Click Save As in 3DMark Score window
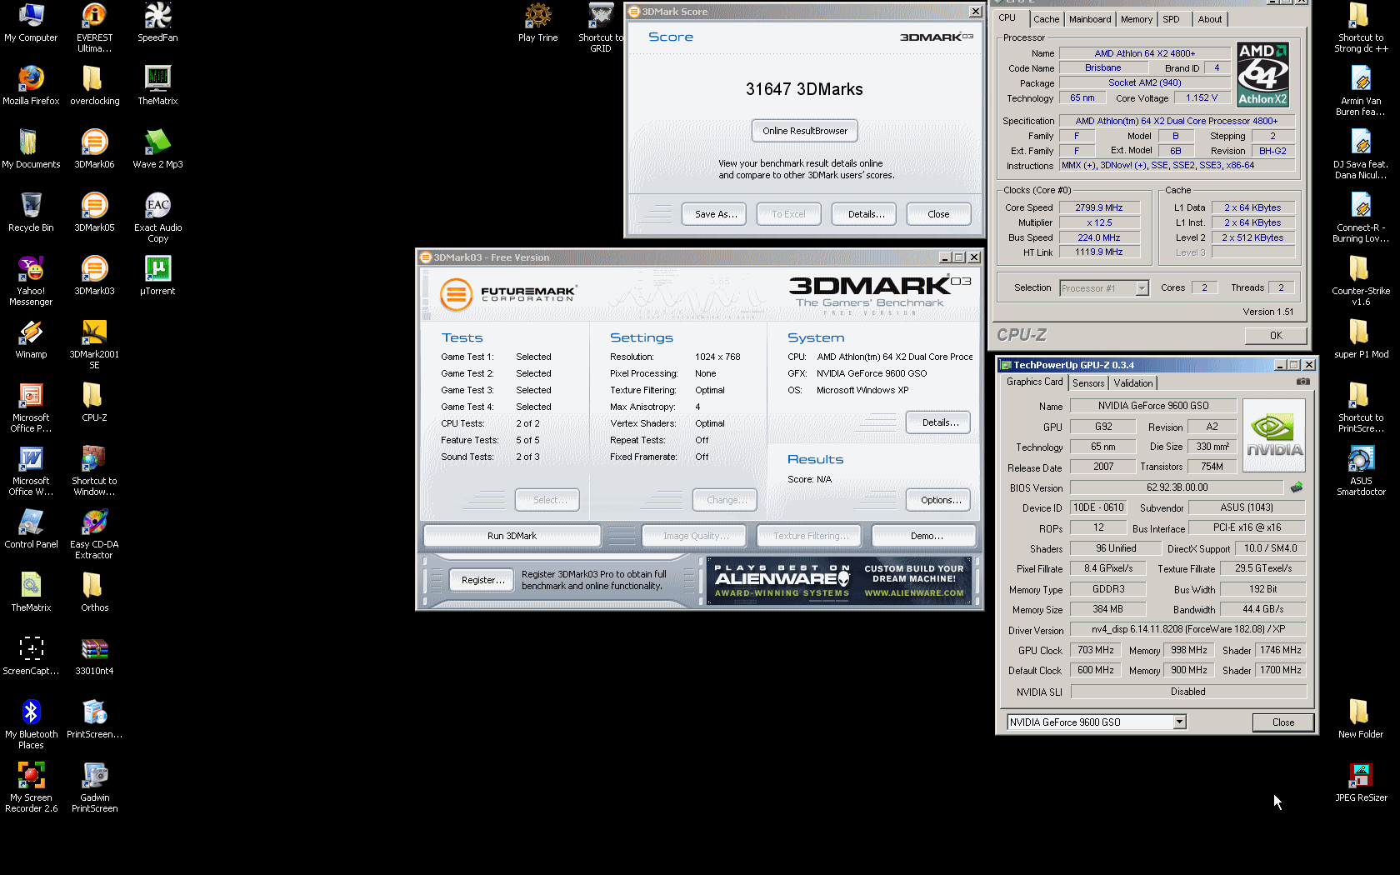The width and height of the screenshot is (1400, 875). 716,214
